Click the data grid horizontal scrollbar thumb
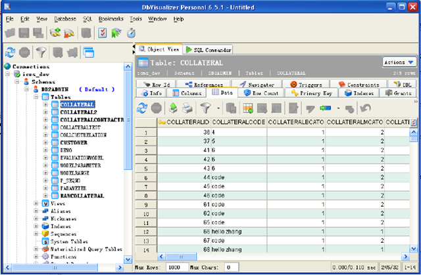The width and height of the screenshot is (421, 275). point(181,257)
